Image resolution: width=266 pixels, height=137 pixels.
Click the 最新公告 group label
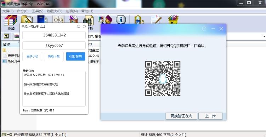click(x=28, y=71)
